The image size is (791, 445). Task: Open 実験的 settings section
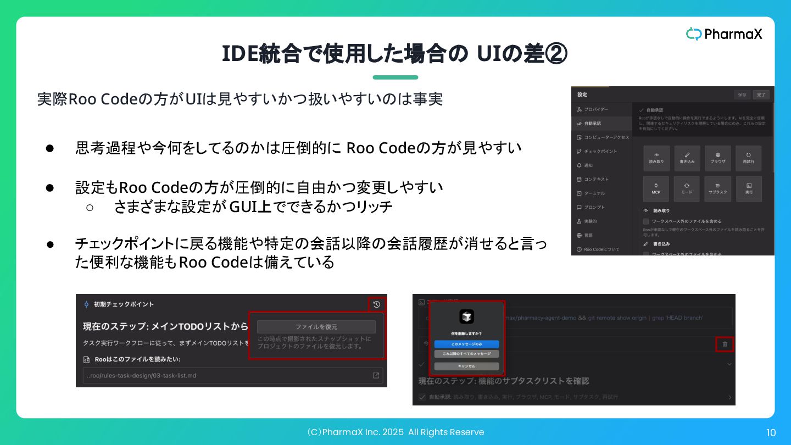tap(601, 221)
